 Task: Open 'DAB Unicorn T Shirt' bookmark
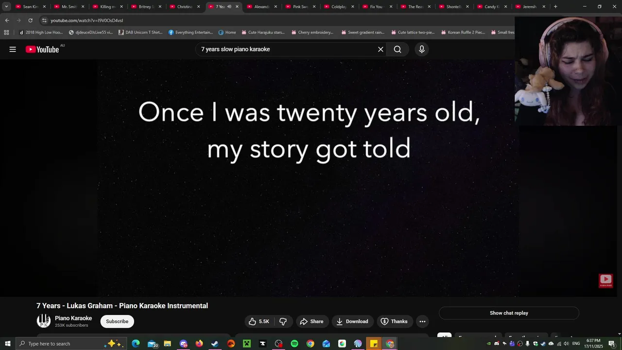tap(140, 33)
